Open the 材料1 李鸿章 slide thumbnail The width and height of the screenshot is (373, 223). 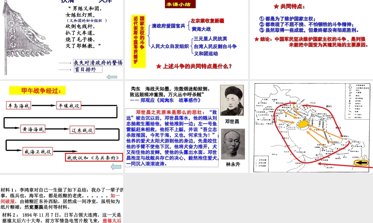click(62, 199)
